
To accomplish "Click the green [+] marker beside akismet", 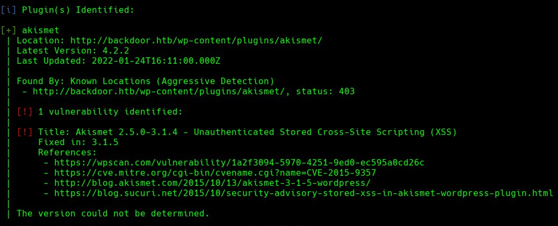I will (x=8, y=31).
